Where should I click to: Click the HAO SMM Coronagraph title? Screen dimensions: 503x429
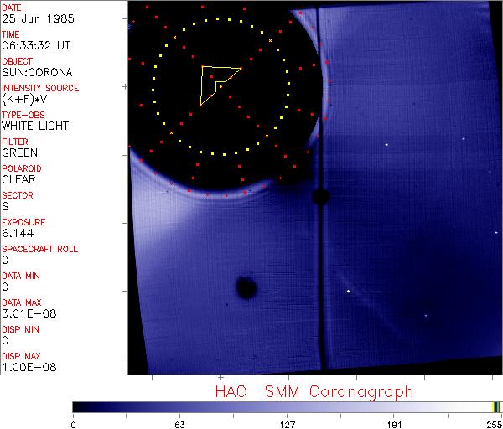[314, 391]
